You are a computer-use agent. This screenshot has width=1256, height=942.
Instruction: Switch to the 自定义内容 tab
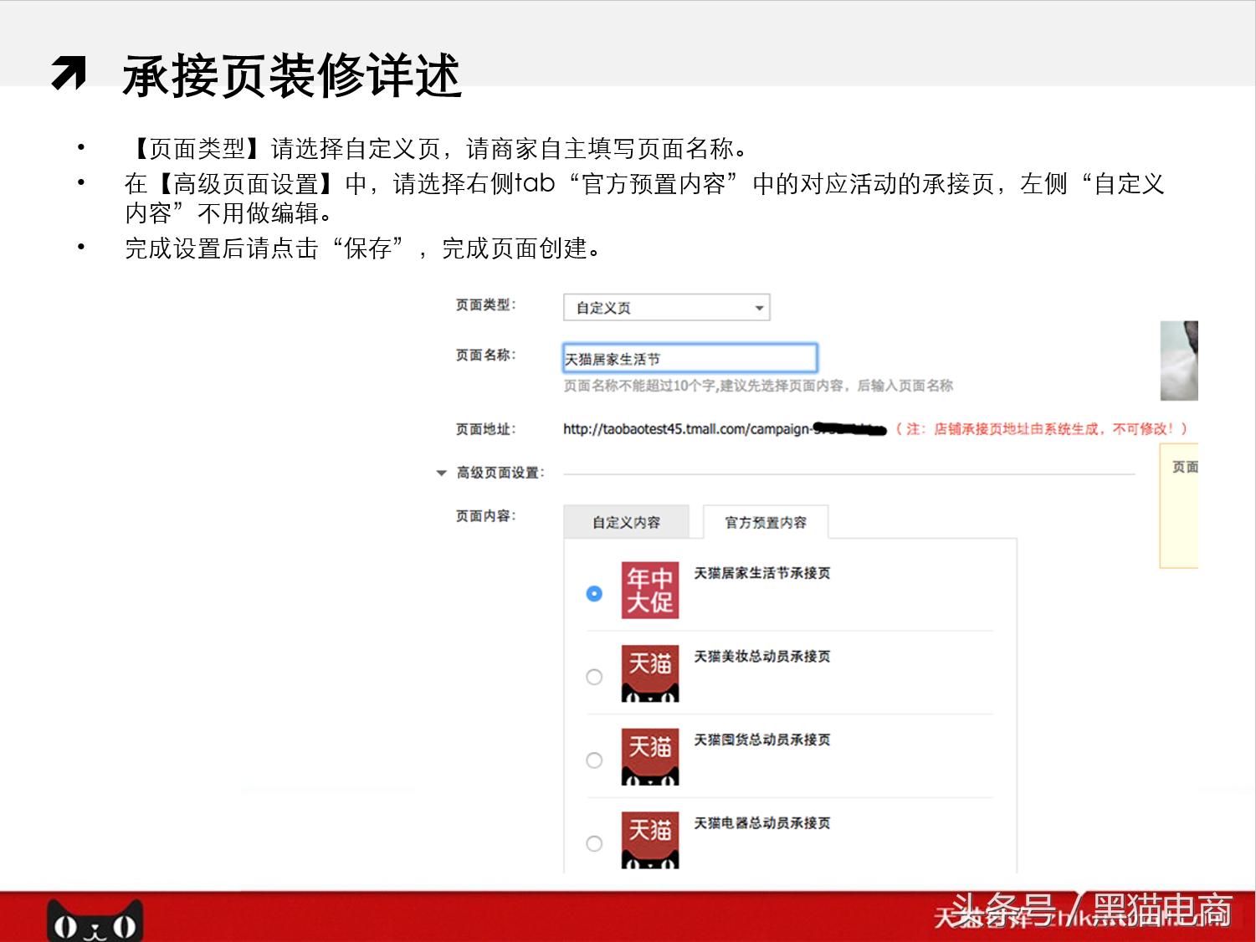pyautogui.click(x=626, y=521)
